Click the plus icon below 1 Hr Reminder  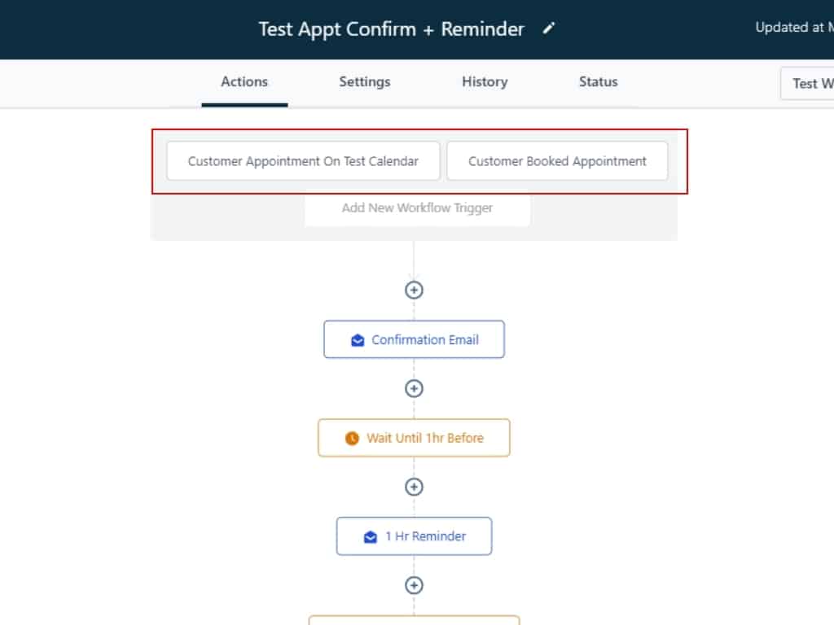tap(414, 585)
